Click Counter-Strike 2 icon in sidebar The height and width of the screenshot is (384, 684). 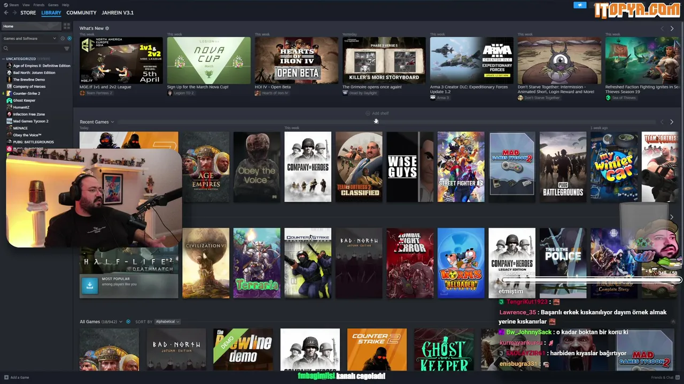click(x=9, y=93)
